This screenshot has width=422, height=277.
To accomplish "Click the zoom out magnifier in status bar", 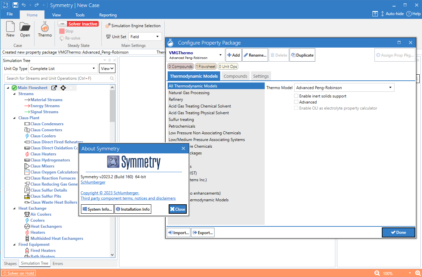I will 377,273.
